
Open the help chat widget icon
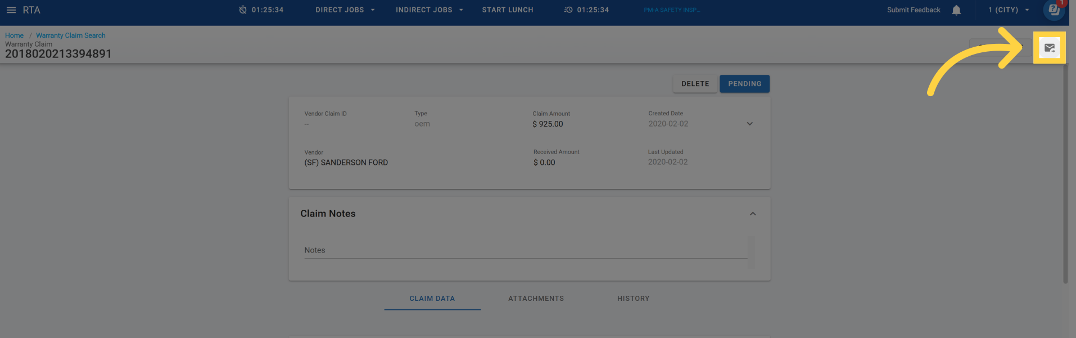click(1054, 10)
